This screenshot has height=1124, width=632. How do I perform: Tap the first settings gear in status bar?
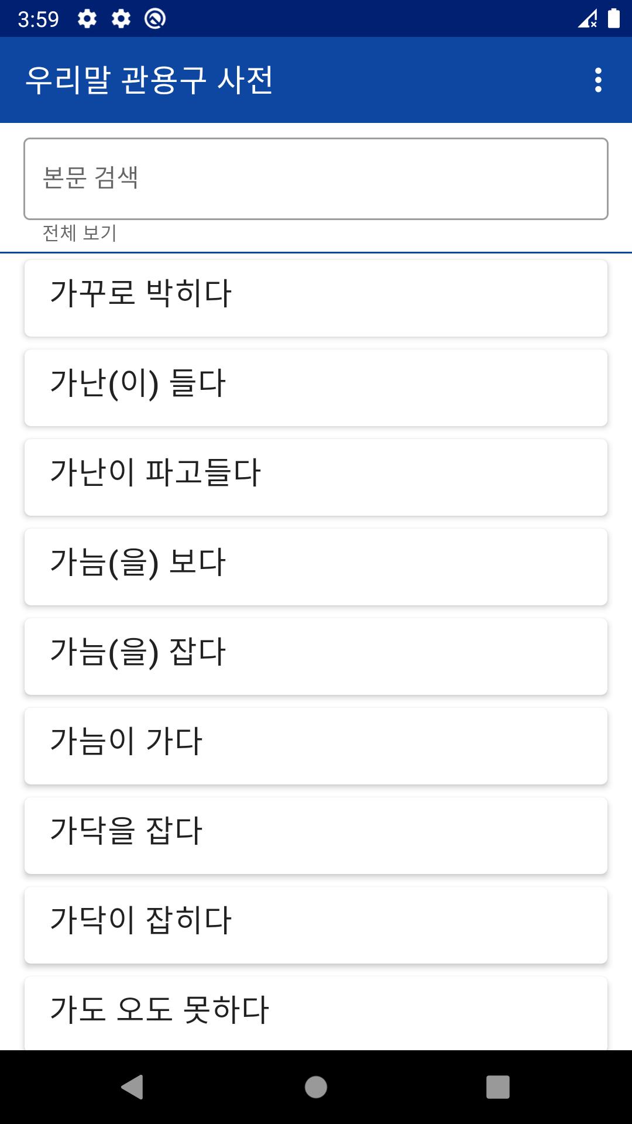[x=87, y=19]
